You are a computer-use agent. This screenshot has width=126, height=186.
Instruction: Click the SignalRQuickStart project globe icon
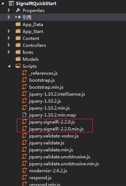pyautogui.click(x=11, y=4)
